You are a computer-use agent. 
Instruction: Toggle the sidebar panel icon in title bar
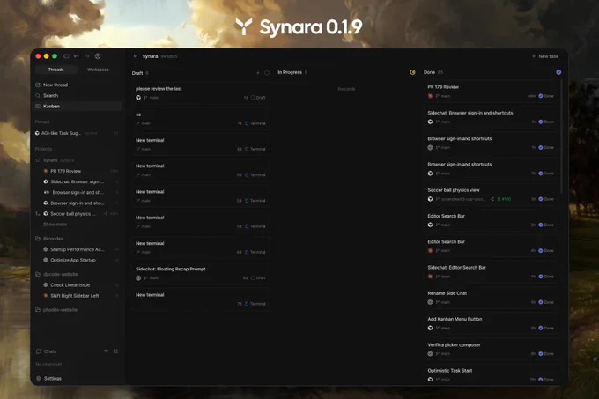[x=66, y=56]
